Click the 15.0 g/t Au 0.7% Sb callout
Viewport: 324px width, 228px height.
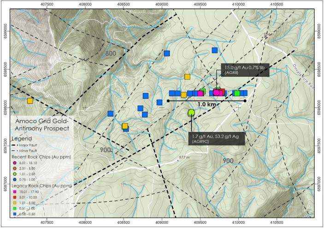245,70
